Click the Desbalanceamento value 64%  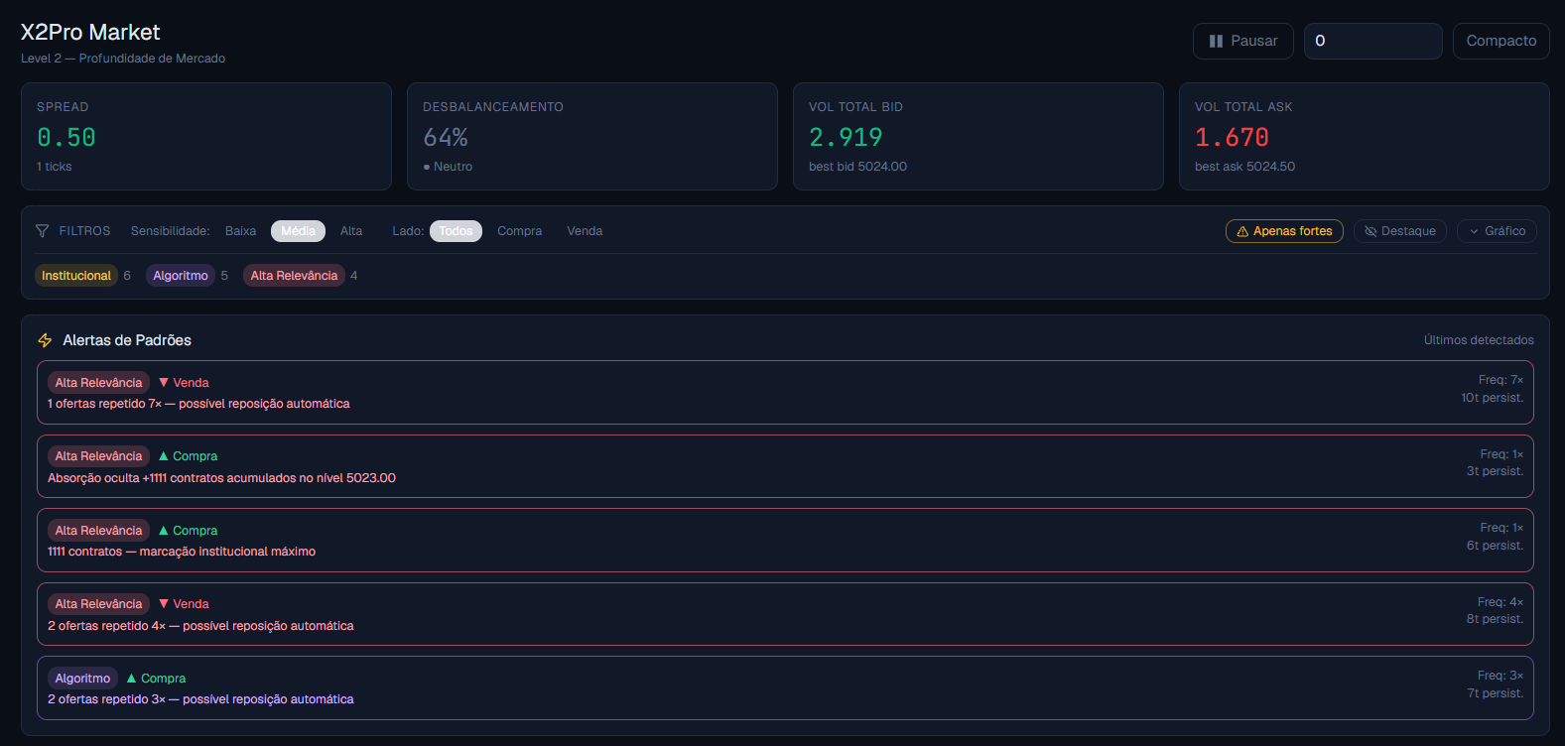(x=446, y=138)
